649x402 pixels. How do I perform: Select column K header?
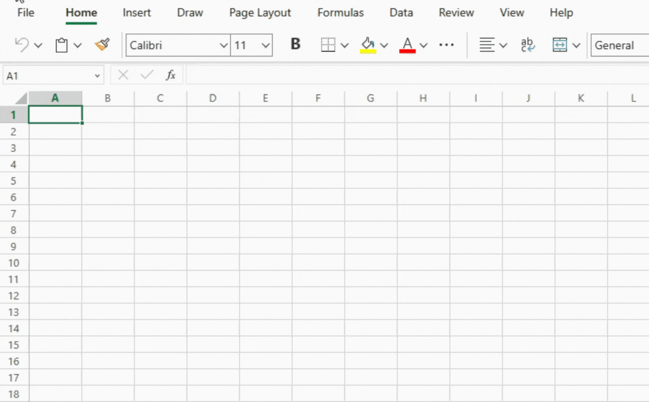(x=581, y=98)
